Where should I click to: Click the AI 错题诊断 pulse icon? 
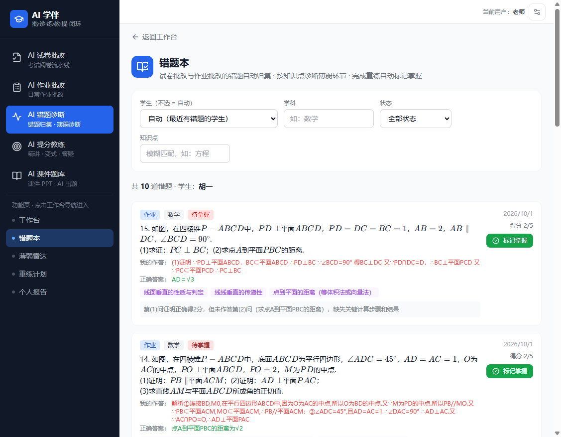pos(17,117)
